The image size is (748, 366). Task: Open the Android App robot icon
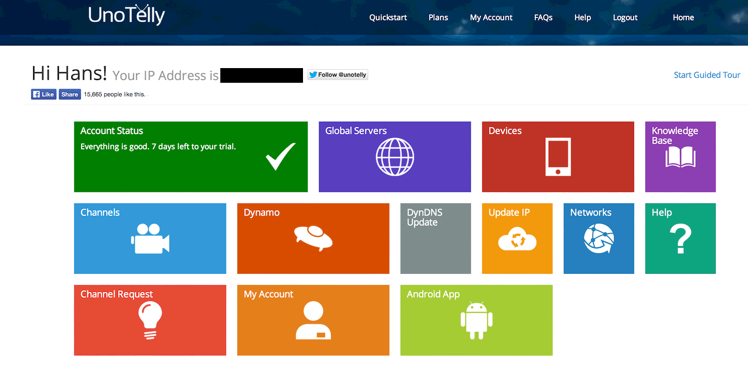tap(477, 321)
